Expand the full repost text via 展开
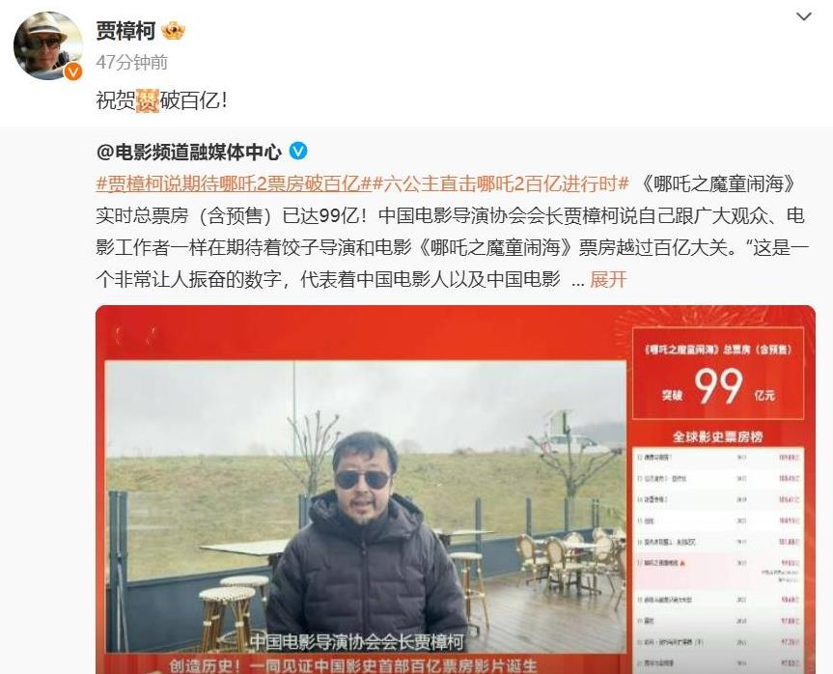Viewport: 833px width, 674px height. tap(608, 280)
